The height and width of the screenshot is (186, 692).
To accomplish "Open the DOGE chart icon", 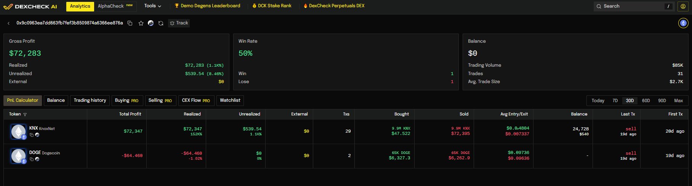I will 37,159.
